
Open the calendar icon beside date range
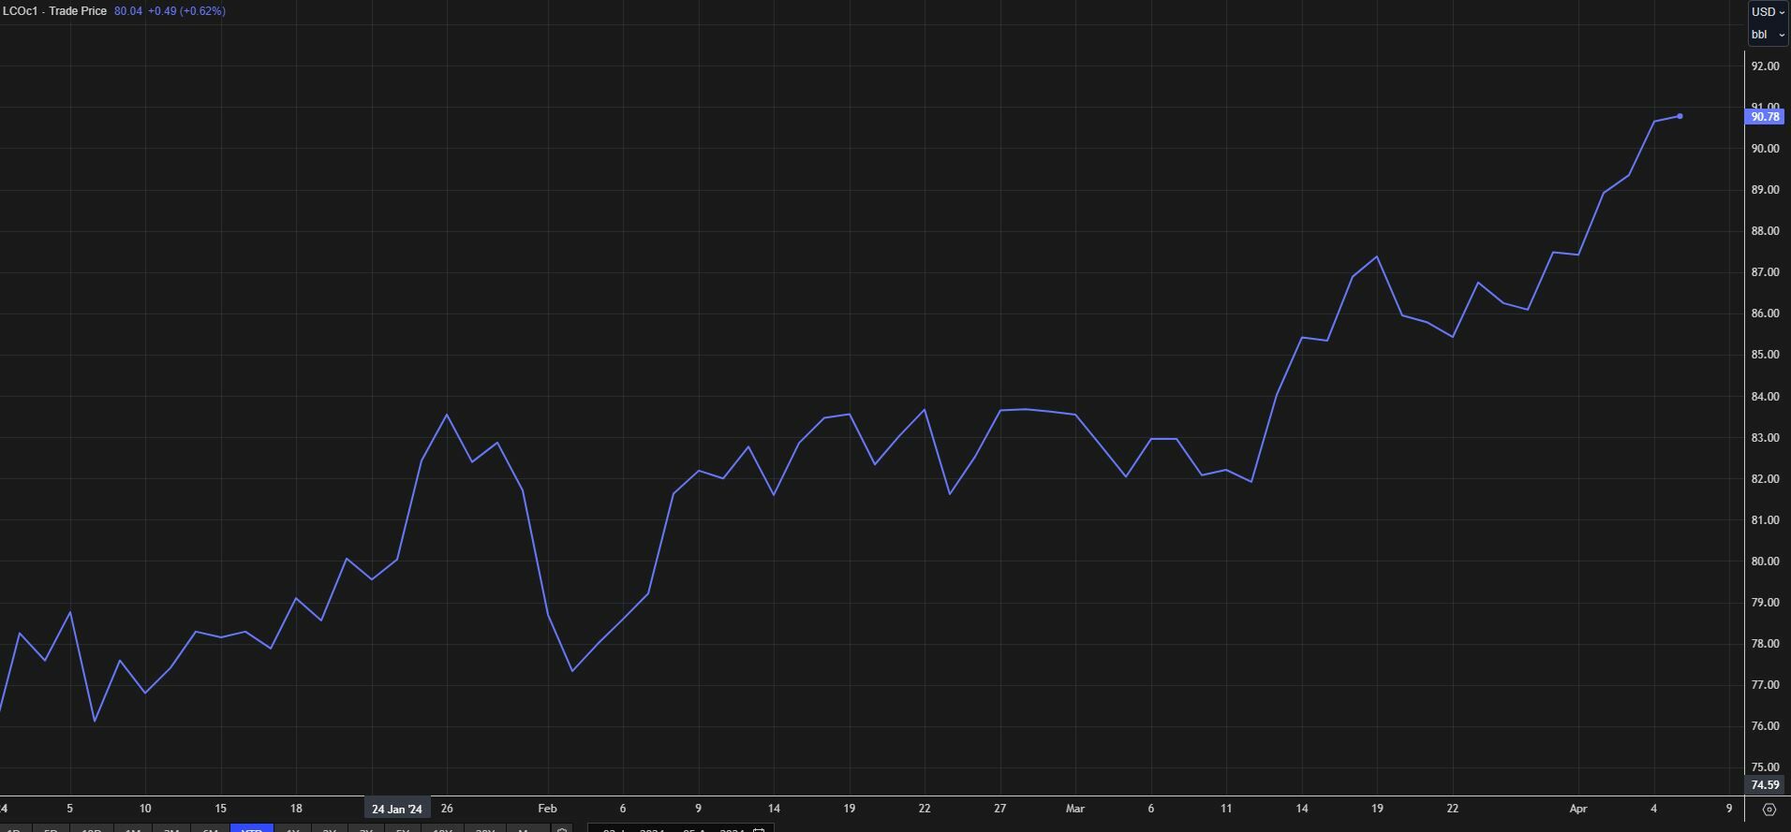759,829
